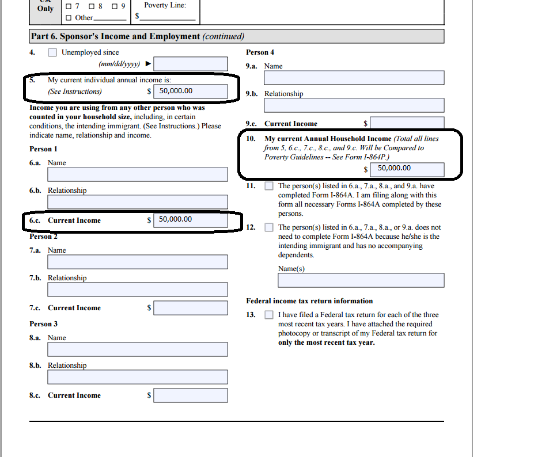Click the 'Income you are using from any other person' paragraph
The height and width of the screenshot is (457, 553).
[125, 121]
